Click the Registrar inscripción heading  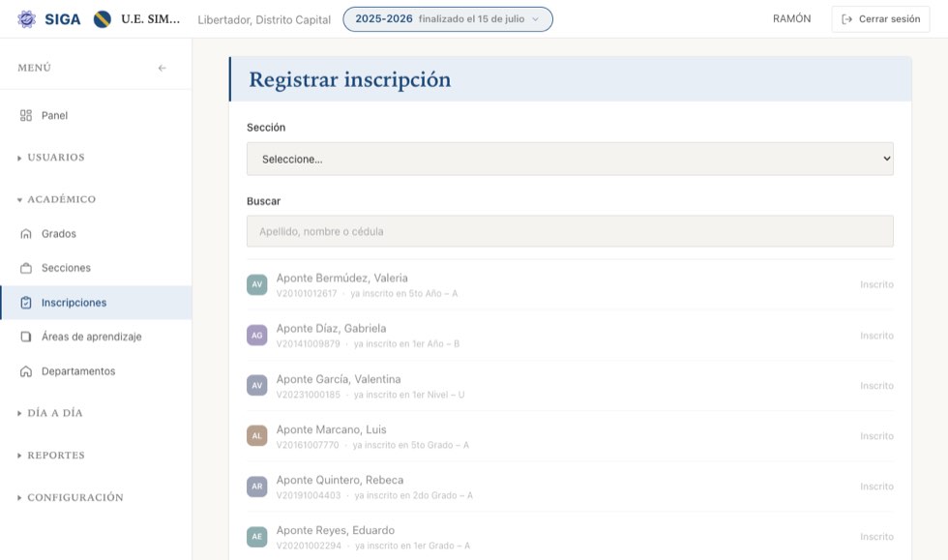[350, 79]
